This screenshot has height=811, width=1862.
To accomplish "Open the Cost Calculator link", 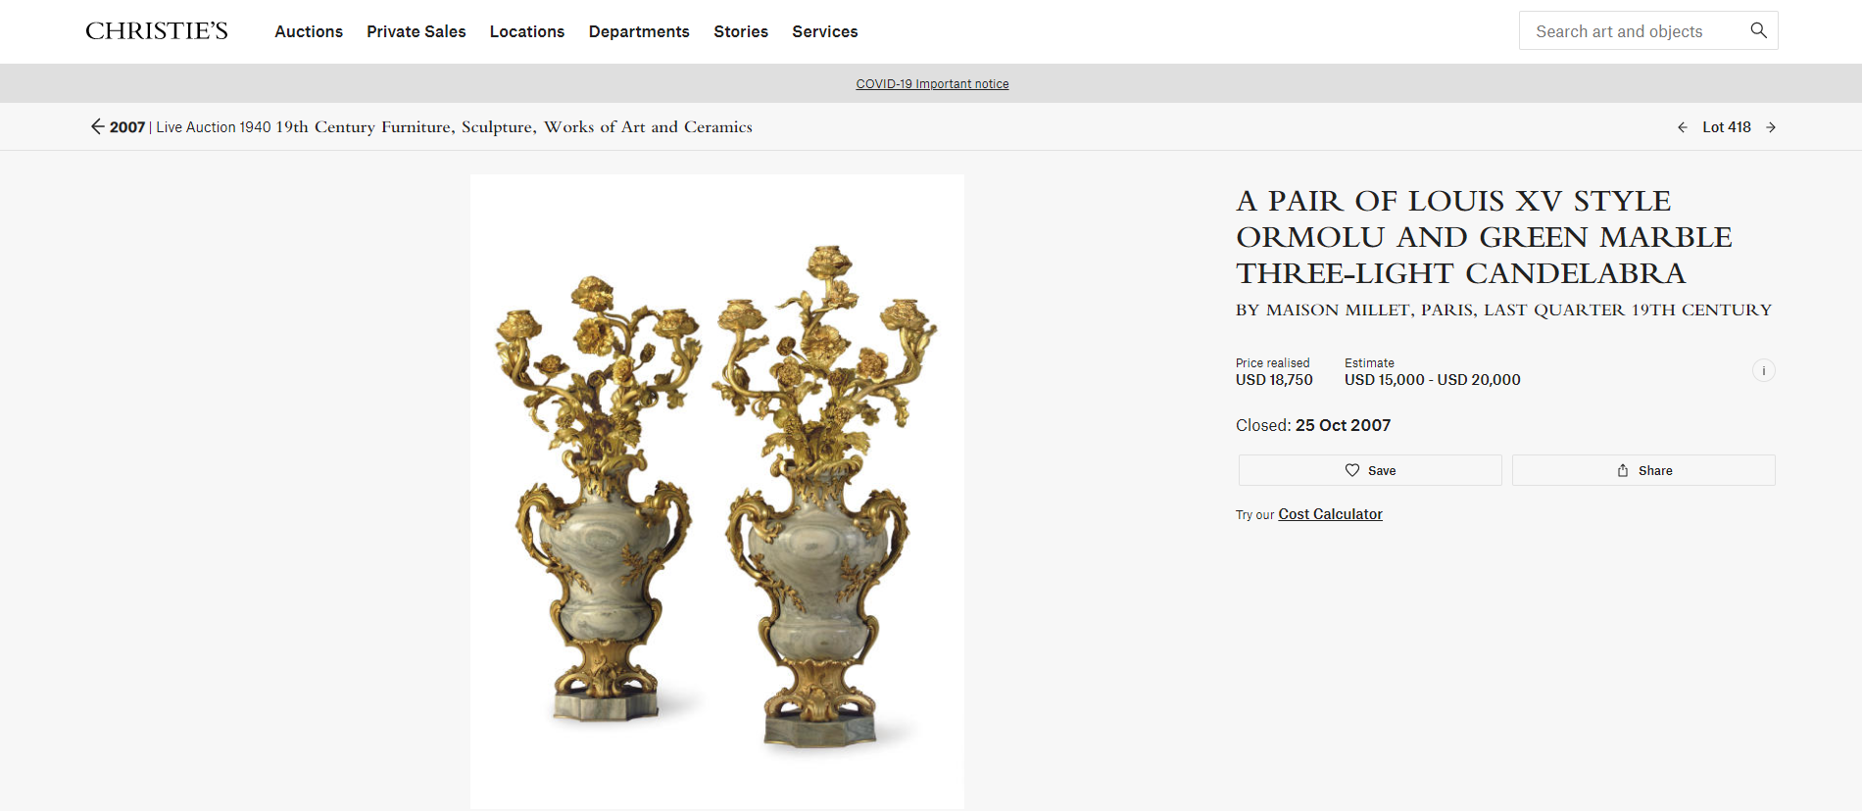I will click(1330, 514).
